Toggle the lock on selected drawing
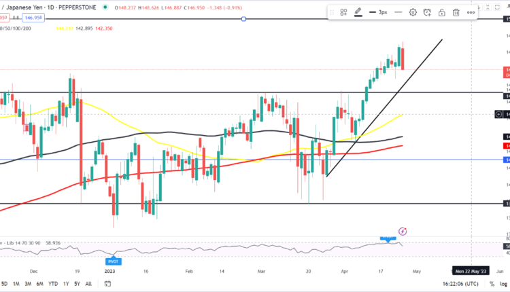This screenshot has height=292, width=510. [441, 12]
